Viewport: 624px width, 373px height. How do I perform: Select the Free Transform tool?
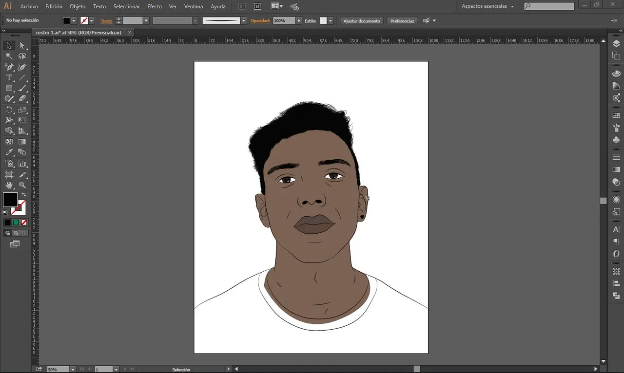[x=22, y=120]
